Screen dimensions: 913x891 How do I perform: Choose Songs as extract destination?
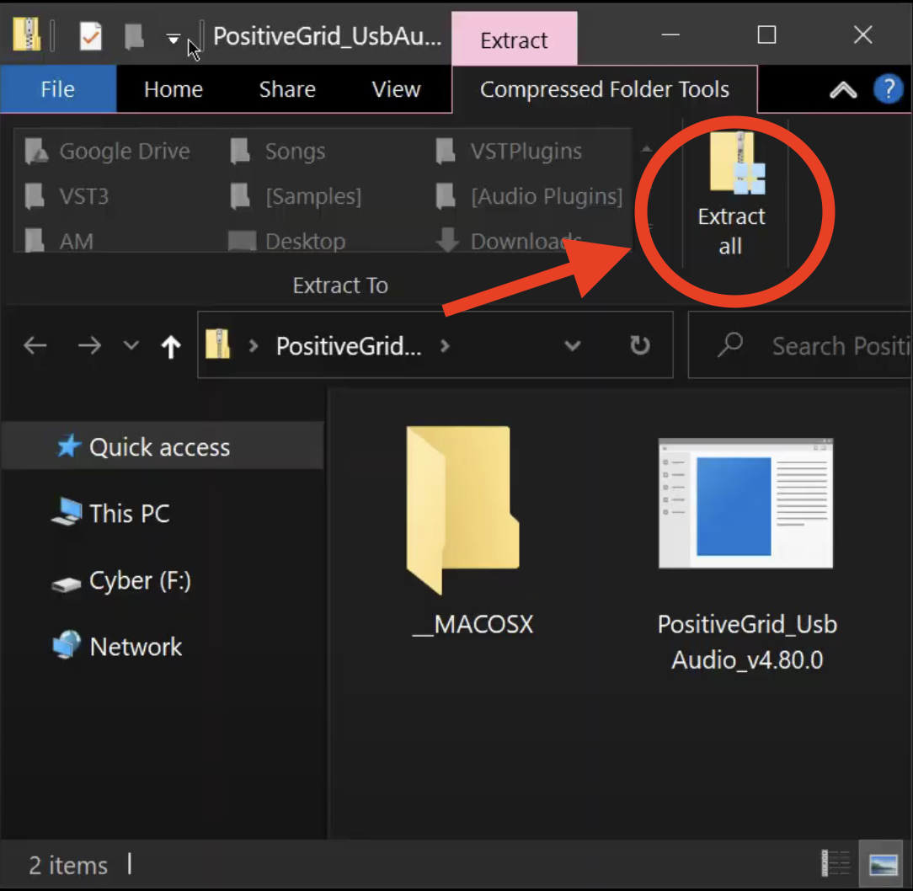(x=278, y=152)
